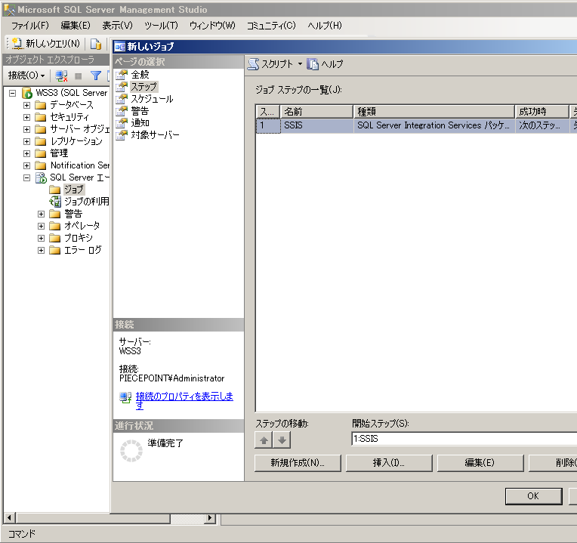Viewport: 577px width, 543px height.
Task: Collapse the SQL Server Agent node
Action: click(26, 177)
